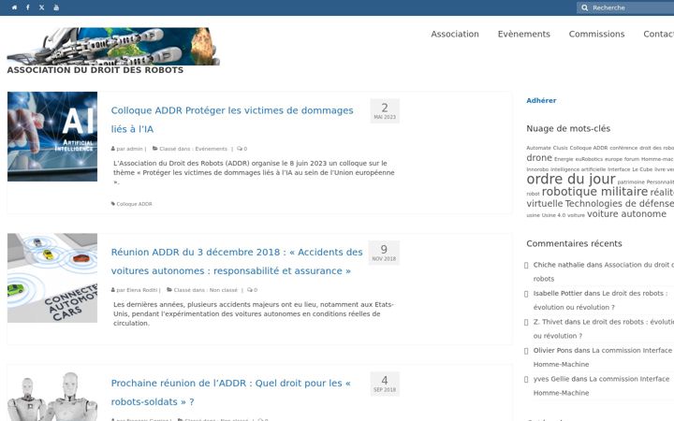674x421 pixels.
Task: Select the Energie keyword tag
Action: (x=564, y=159)
